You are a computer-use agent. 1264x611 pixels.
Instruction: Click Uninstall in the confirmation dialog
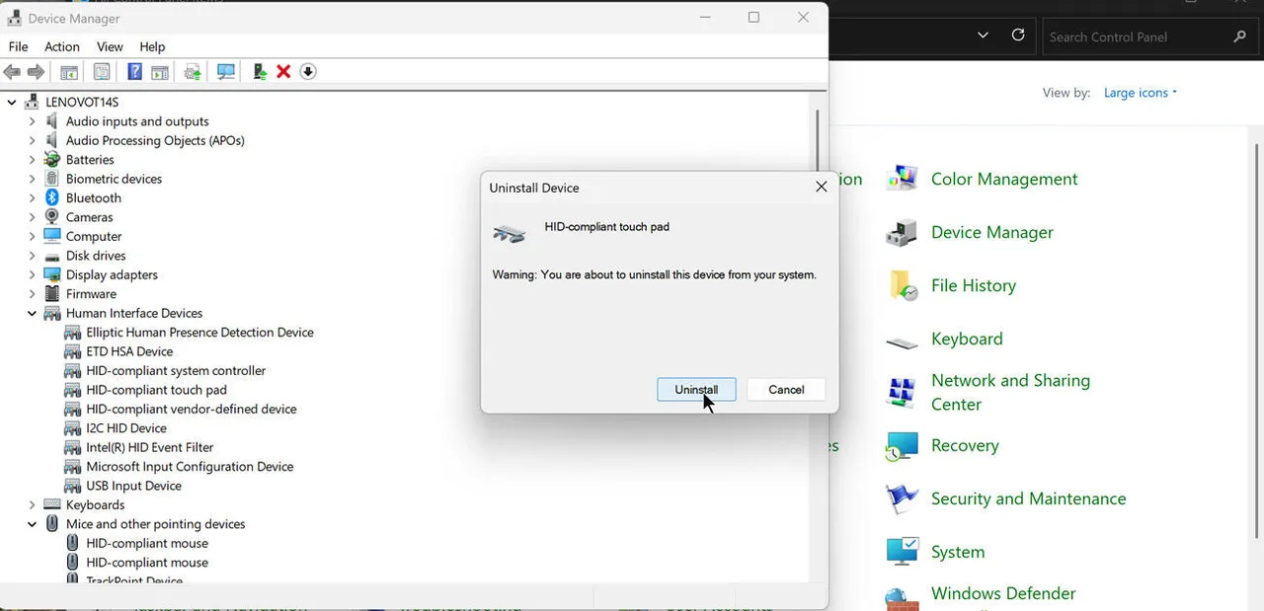pyautogui.click(x=696, y=389)
